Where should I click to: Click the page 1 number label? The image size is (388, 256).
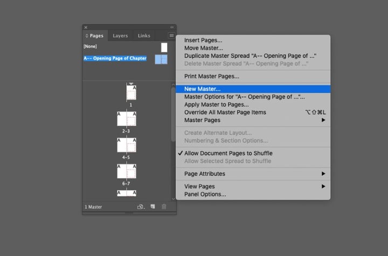point(131,105)
